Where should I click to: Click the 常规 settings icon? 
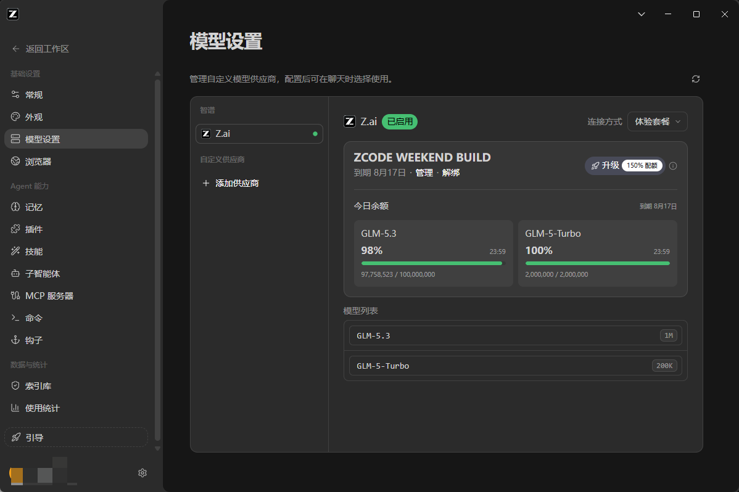click(x=15, y=95)
